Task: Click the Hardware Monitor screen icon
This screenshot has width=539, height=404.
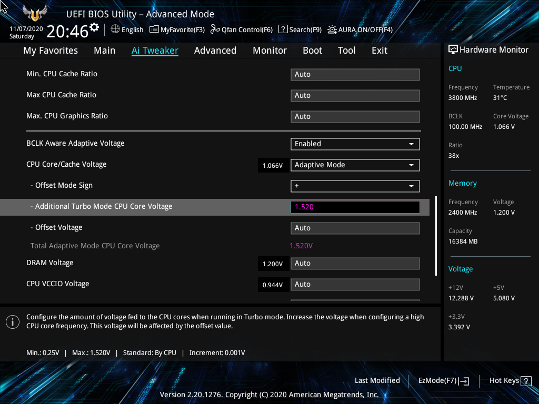Action: 453,50
